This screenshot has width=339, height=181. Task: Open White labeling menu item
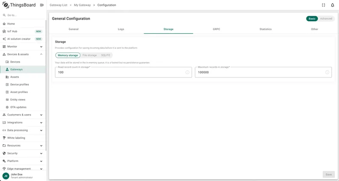(23, 138)
